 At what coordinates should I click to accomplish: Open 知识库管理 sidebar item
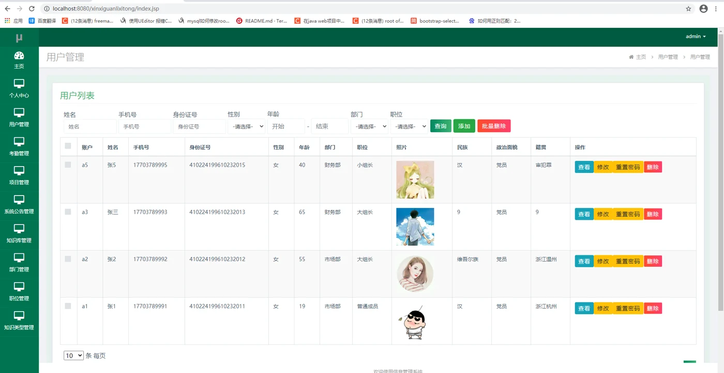[19, 233]
